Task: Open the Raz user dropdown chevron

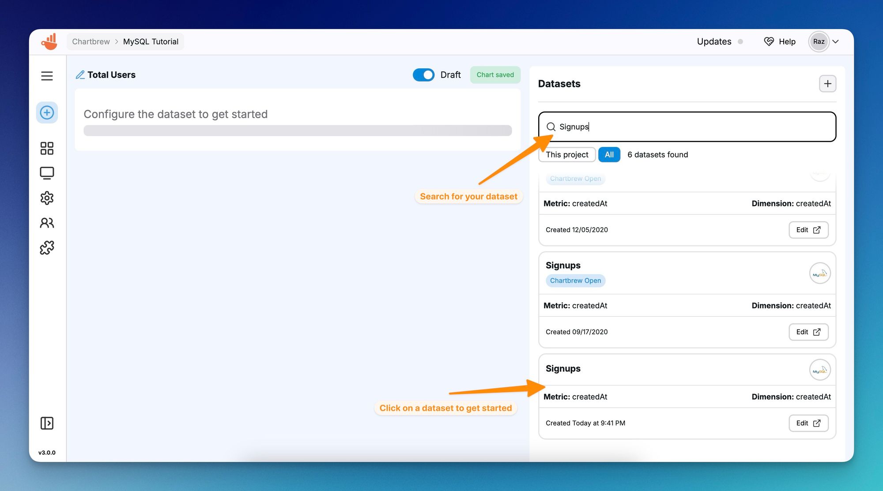Action: [x=835, y=41]
